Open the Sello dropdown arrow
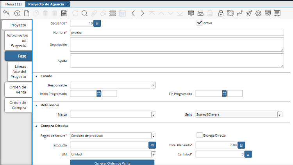 [279, 115]
